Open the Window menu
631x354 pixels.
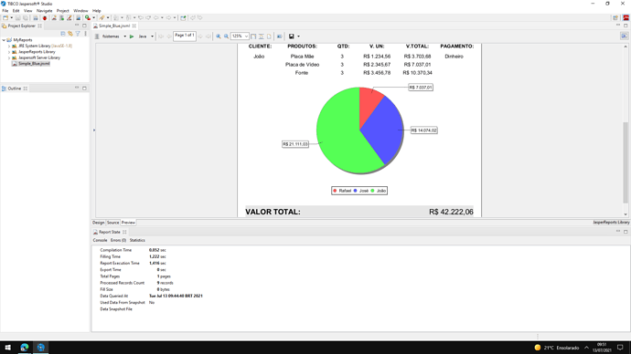click(x=80, y=11)
